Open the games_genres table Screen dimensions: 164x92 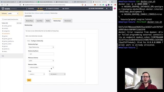click(8, 39)
